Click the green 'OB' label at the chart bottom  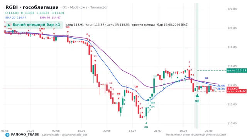point(146,127)
